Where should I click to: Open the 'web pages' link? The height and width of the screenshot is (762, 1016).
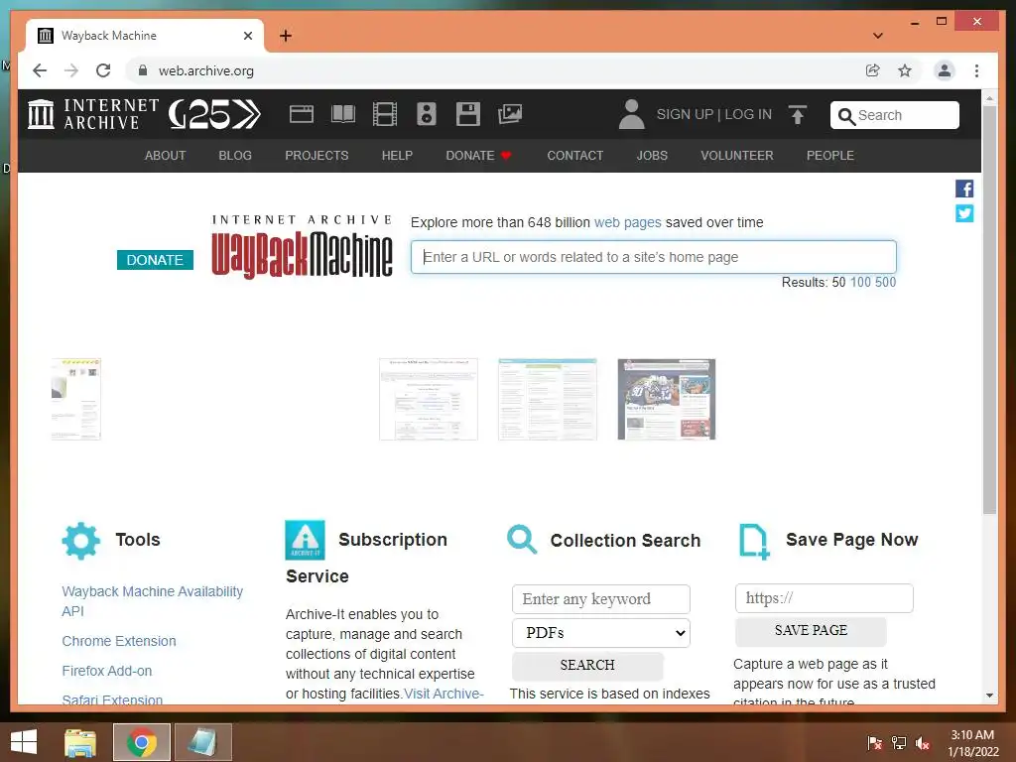(627, 222)
